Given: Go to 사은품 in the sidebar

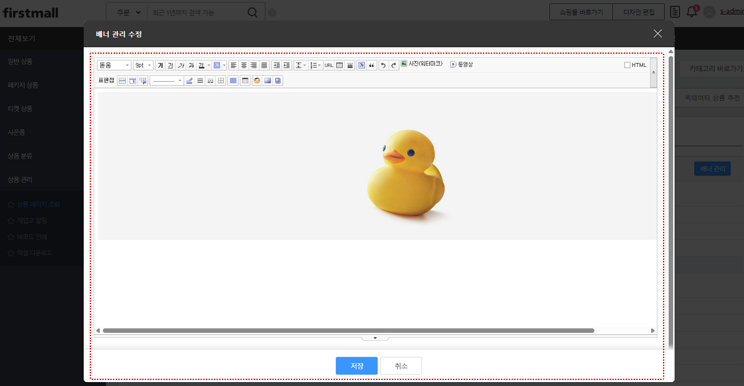Looking at the screenshot, I should click(x=16, y=132).
